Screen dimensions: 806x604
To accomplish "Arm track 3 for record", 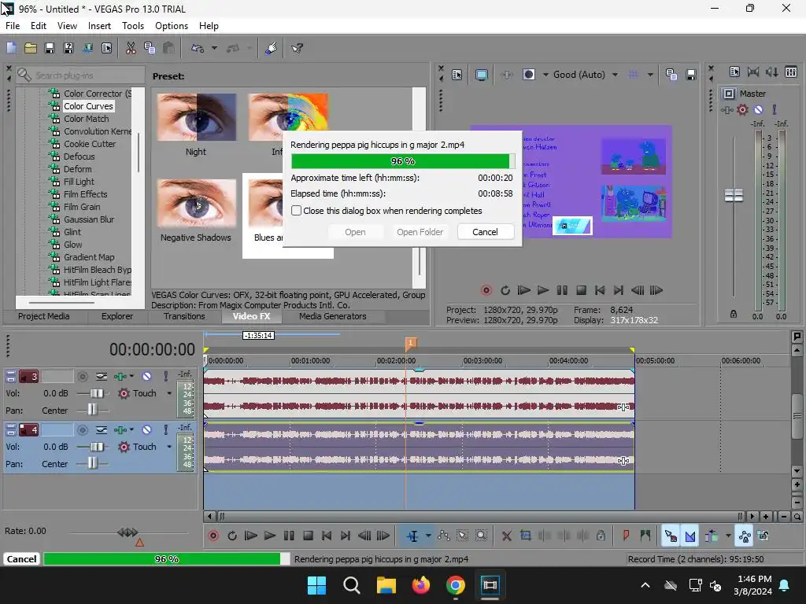I will click(x=82, y=377).
